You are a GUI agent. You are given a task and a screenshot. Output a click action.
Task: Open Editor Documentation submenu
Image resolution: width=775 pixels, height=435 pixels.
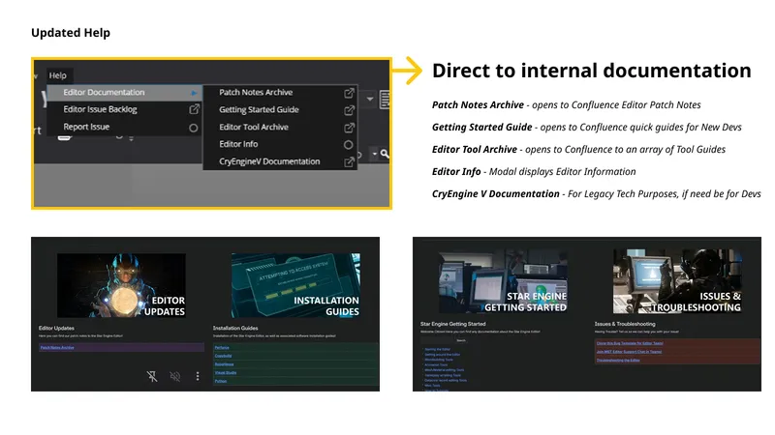(125, 92)
